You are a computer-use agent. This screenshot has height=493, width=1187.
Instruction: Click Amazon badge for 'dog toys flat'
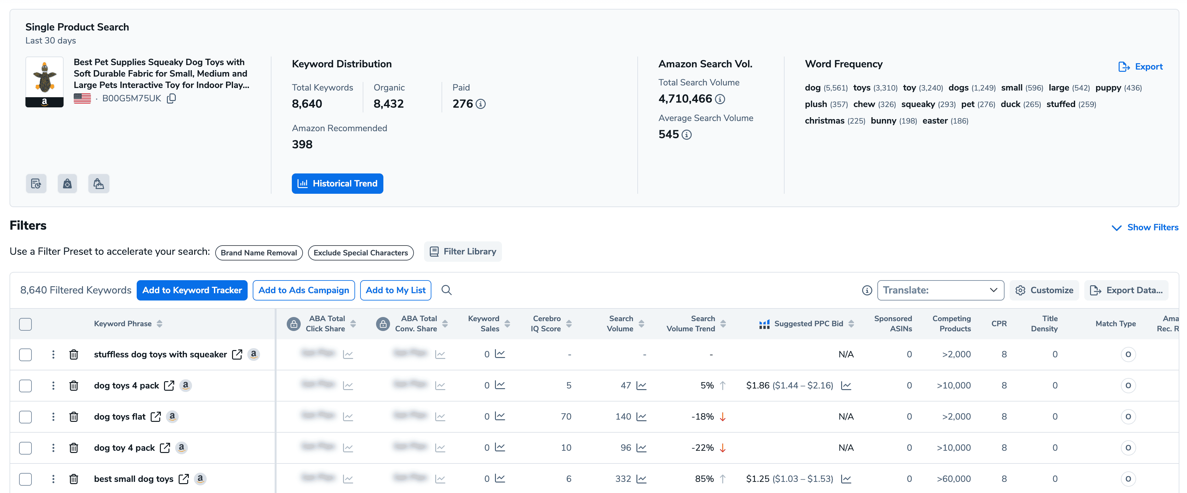point(172,416)
